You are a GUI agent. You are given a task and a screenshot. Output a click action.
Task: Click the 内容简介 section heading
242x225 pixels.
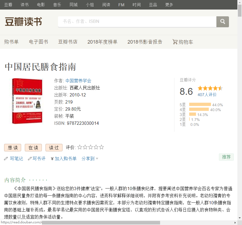point(15,180)
